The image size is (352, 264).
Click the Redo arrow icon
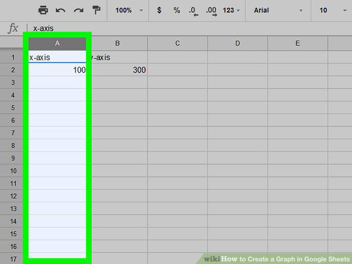tap(78, 11)
